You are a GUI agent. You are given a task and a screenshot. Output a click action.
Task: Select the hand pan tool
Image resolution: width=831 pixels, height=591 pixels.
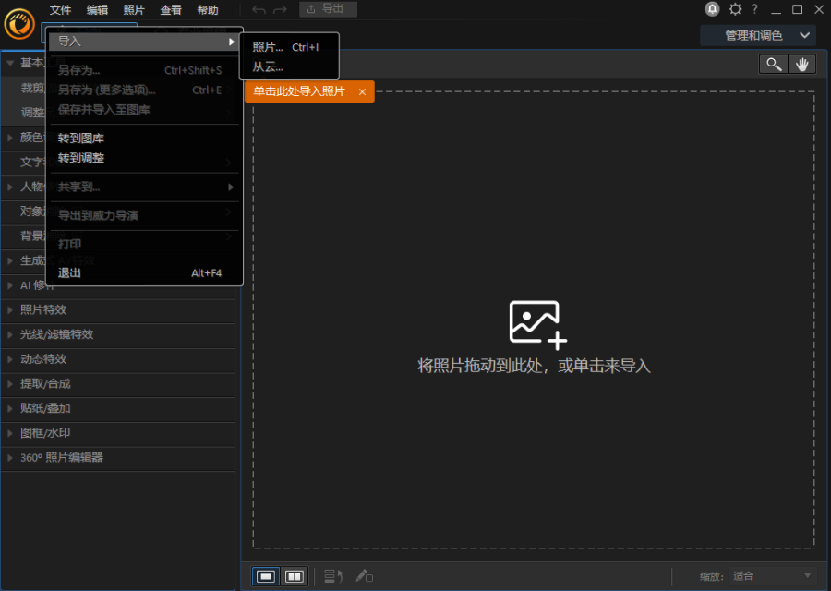[x=801, y=64]
